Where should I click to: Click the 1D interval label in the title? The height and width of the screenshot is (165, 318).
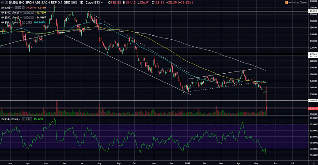(81, 3)
